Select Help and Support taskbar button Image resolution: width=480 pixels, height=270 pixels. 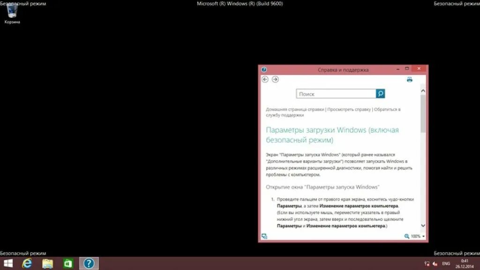(x=89, y=263)
